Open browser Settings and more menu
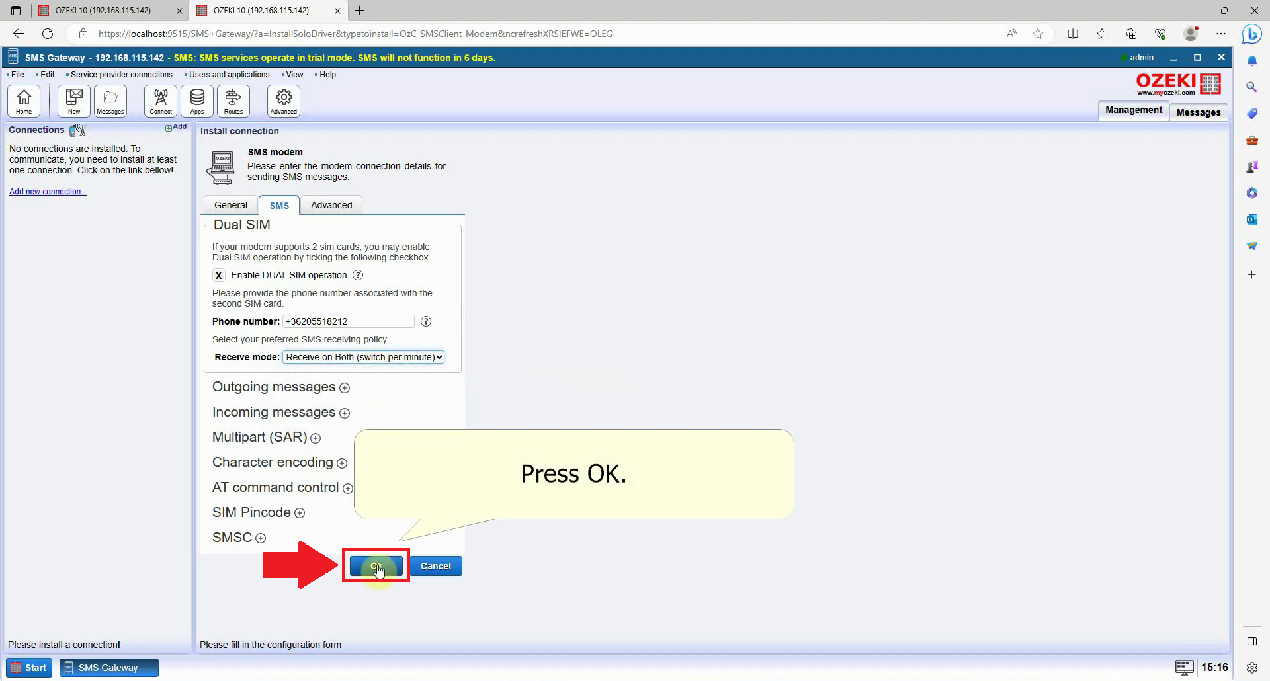 (x=1221, y=34)
